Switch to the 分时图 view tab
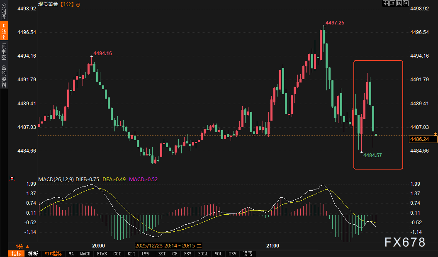 [x=4, y=11]
